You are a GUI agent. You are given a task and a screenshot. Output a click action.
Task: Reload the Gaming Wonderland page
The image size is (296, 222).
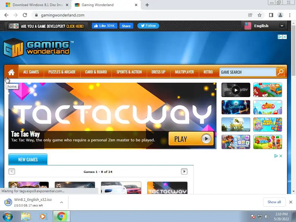pyautogui.click(x=25, y=15)
